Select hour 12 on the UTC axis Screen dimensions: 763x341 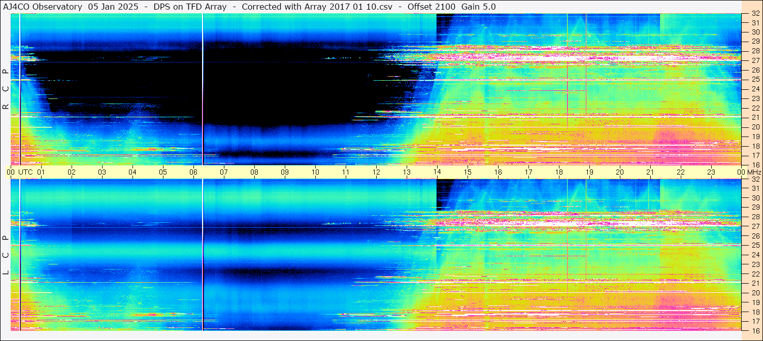pos(376,172)
